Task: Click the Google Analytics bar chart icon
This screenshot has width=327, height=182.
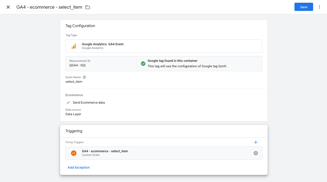Action: coord(74,46)
